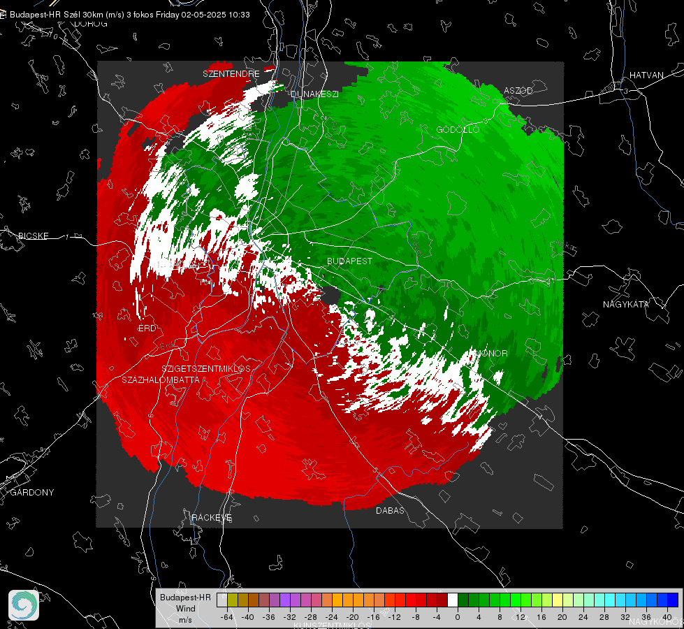The width and height of the screenshot is (684, 629).
Task: Click the -12 legend value
Action: [x=394, y=617]
